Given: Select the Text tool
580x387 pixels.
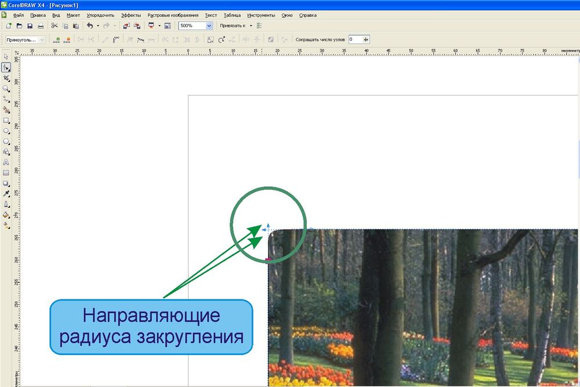Looking at the screenshot, I should pyautogui.click(x=6, y=162).
